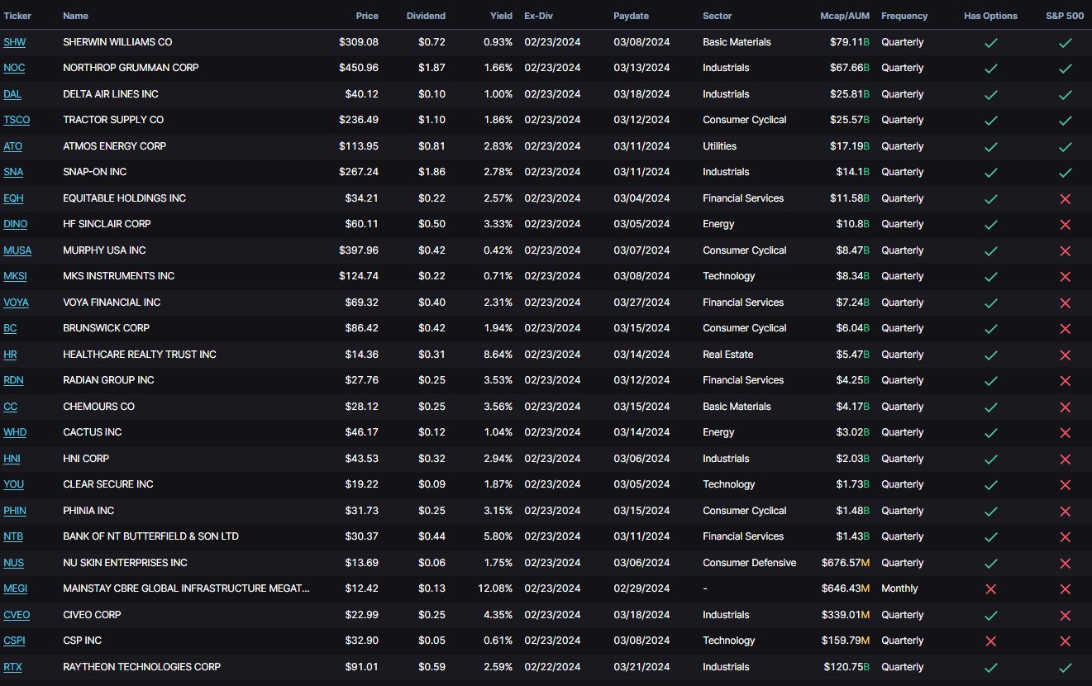The width and height of the screenshot is (1092, 686).
Task: Open the NOC ticker link
Action: click(x=14, y=68)
